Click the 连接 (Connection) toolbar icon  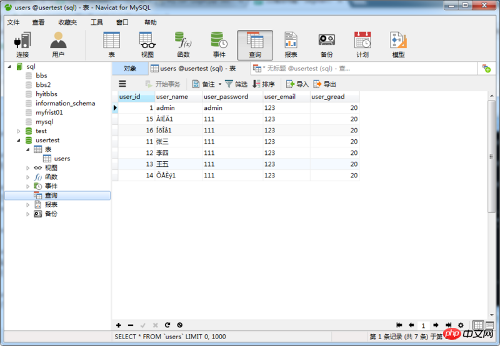pyautogui.click(x=22, y=44)
